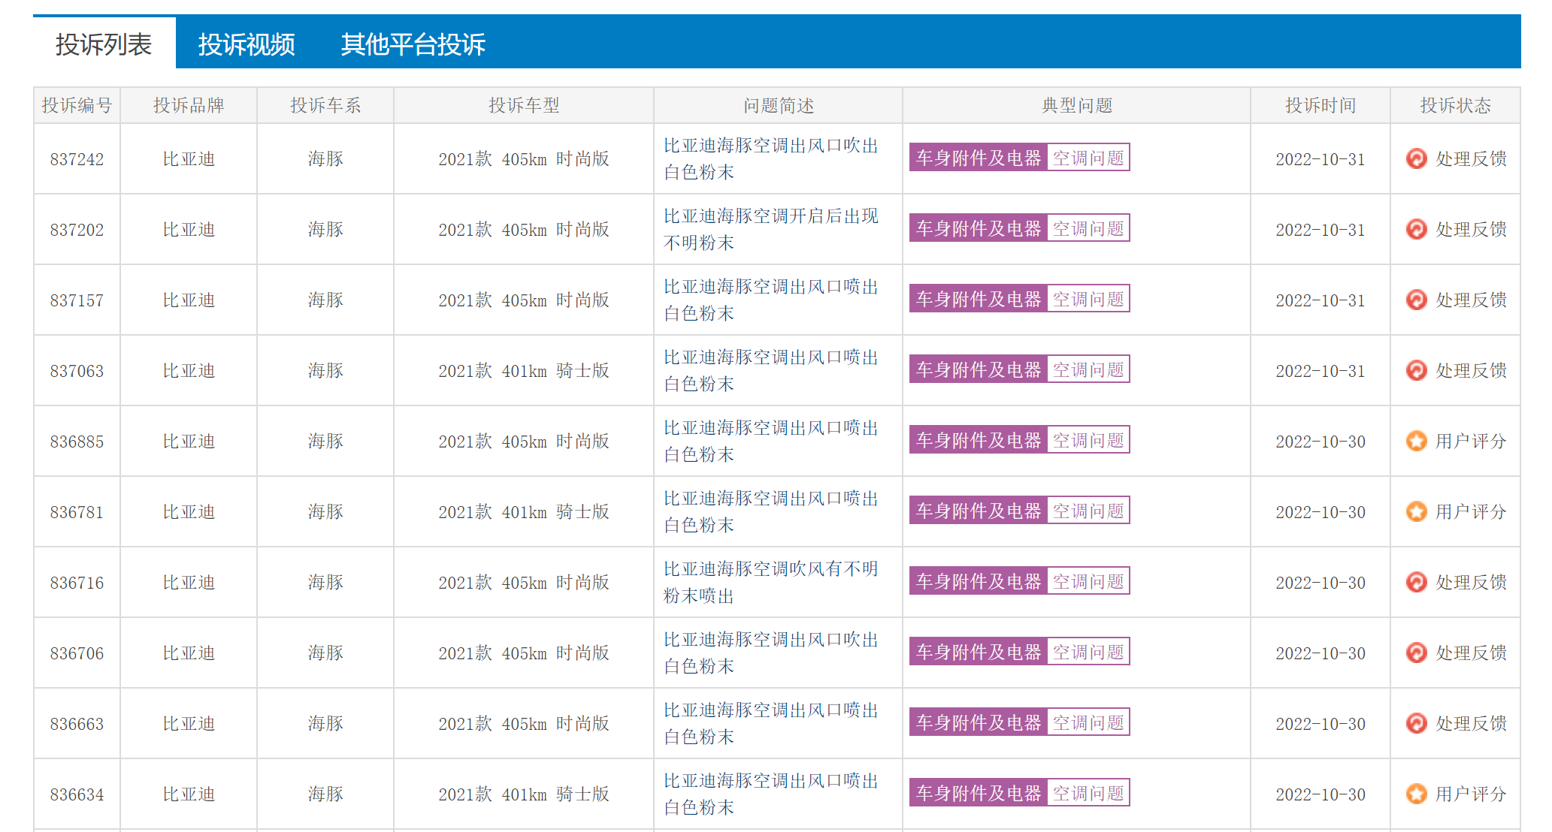Click the orange star icon in row 836781
The width and height of the screenshot is (1552, 832).
pos(1416,511)
